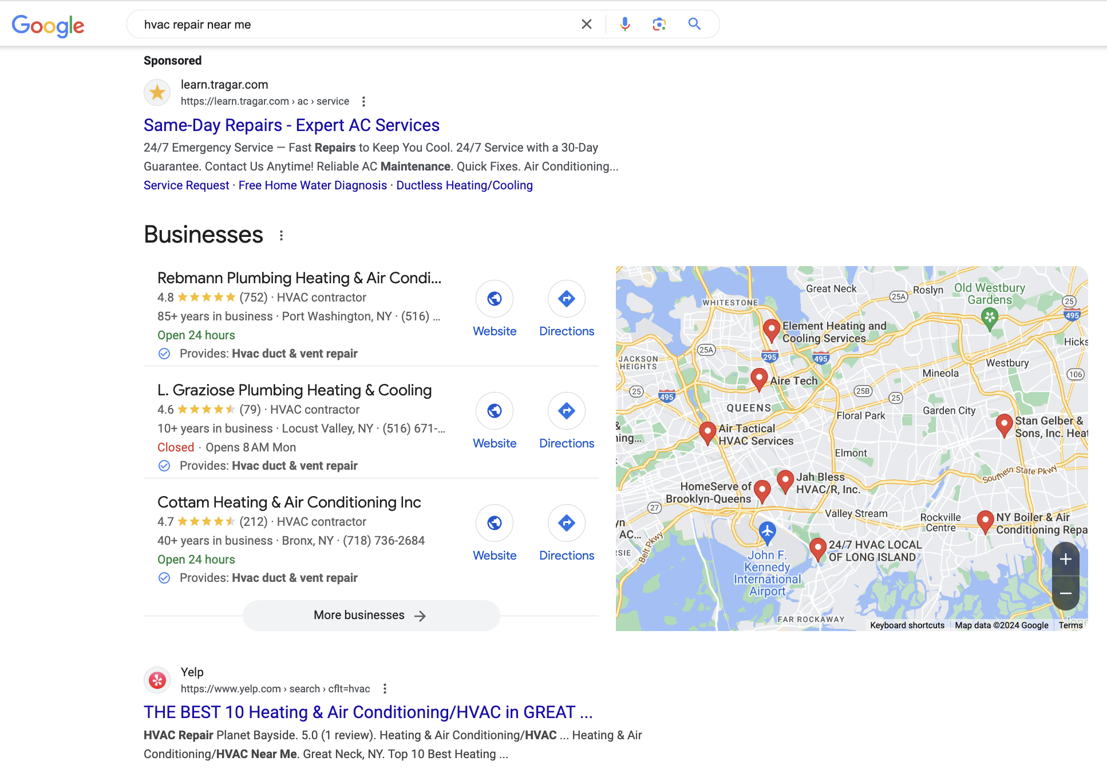Viewport: 1107px width, 777px height.
Task: Zoom out on the map
Action: 1065,593
